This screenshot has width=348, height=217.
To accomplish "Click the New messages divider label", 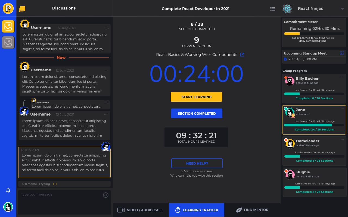I will pos(61,58).
